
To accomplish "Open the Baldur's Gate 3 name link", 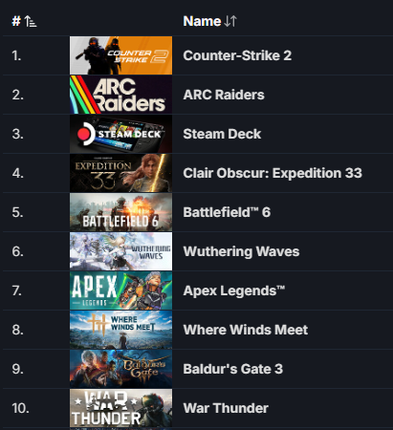I will pos(233,369).
